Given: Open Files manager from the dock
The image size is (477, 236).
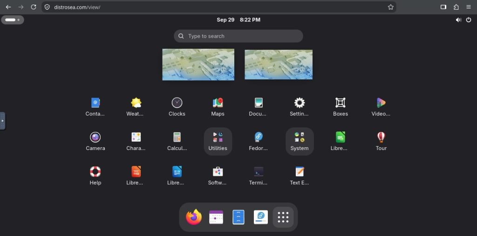Looking at the screenshot, I should (238, 217).
